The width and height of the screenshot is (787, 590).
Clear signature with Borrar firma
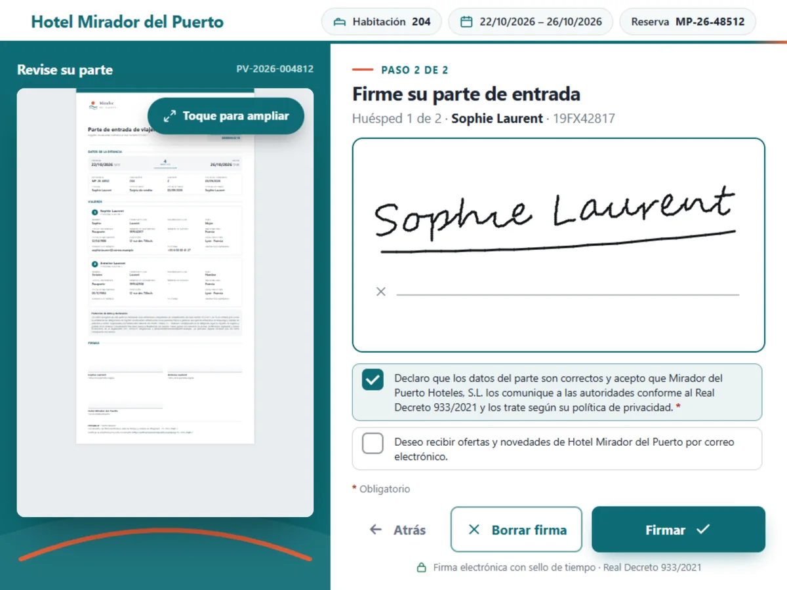click(x=516, y=530)
